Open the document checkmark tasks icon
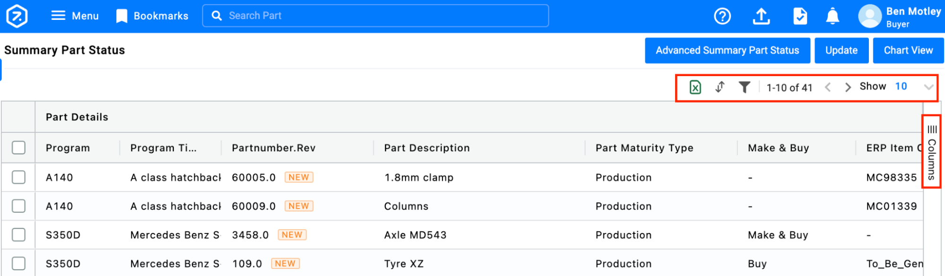Image resolution: width=945 pixels, height=276 pixels. tap(800, 17)
